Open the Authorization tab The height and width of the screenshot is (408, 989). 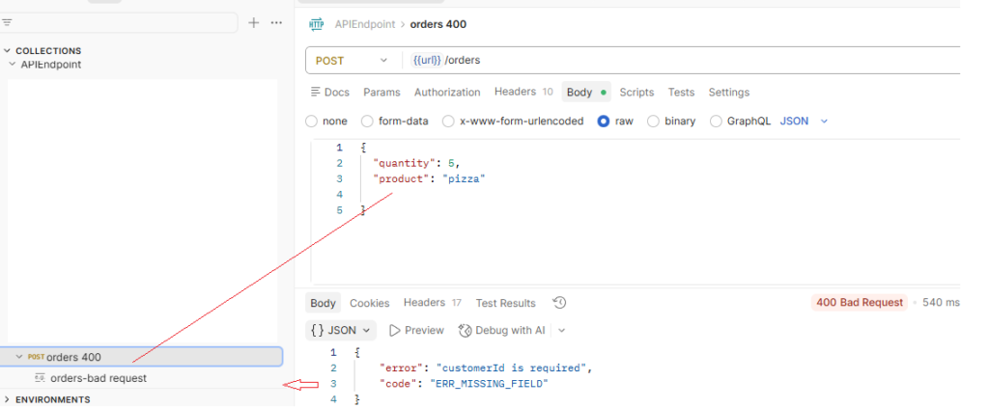pyautogui.click(x=447, y=92)
